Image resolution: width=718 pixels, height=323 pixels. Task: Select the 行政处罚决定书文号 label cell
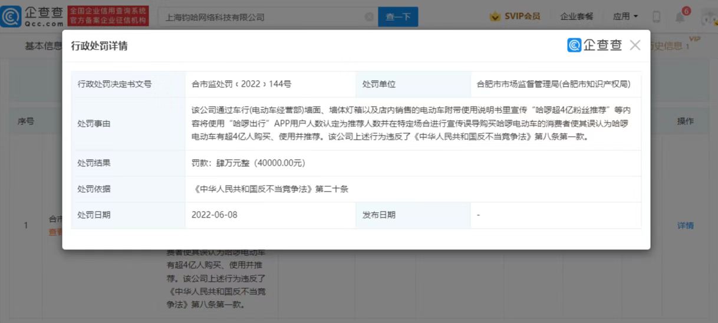pyautogui.click(x=129, y=84)
